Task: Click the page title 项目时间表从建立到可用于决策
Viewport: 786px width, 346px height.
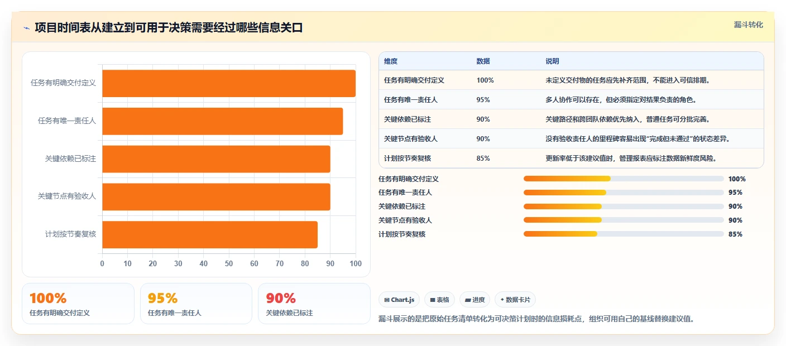Action: click(169, 28)
